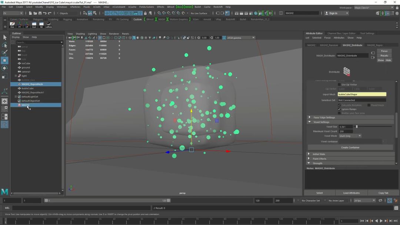Click the NE shelf icon
The width and height of the screenshot is (400, 225).
pos(41,25)
